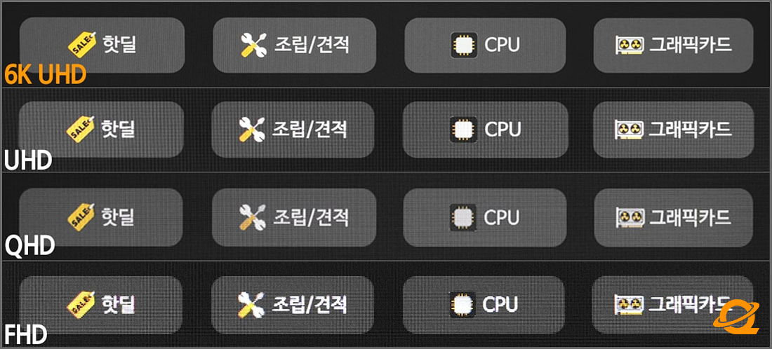
Task: Click the wrench-and-screwdriver icon in the 6K UHD row
Action: click(x=253, y=45)
